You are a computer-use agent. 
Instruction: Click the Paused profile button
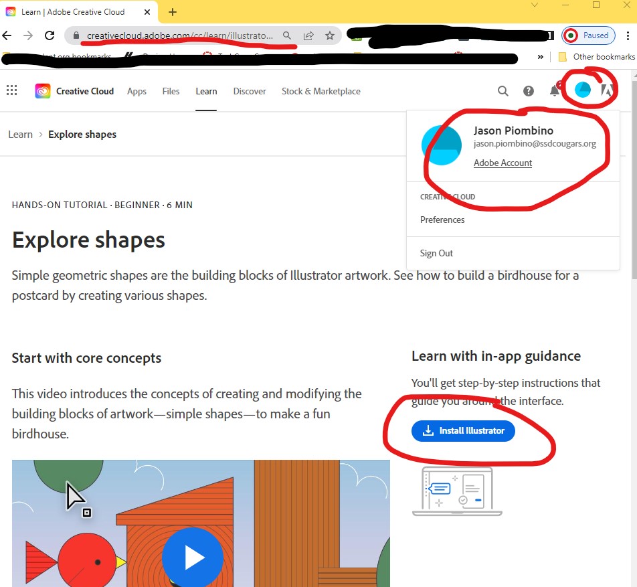coord(588,35)
